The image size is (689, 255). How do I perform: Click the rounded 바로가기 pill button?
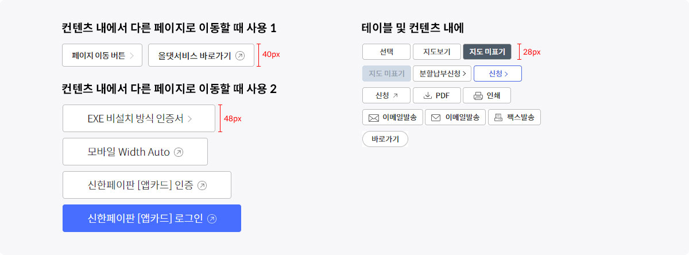(385, 139)
